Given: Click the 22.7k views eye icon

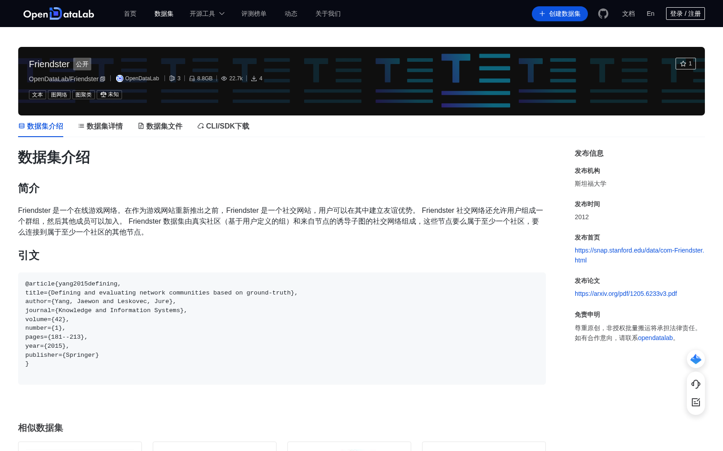Looking at the screenshot, I should pos(224,78).
